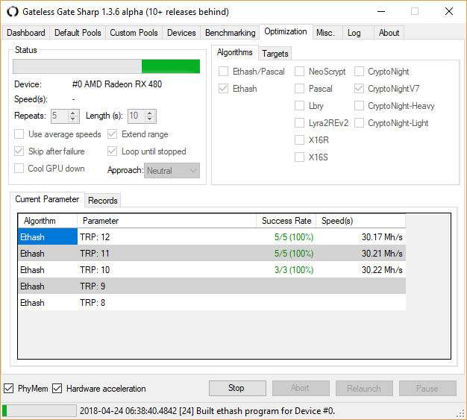Viewport: 467px width, 420px height.
Task: Open the About tab
Action: 389,33
